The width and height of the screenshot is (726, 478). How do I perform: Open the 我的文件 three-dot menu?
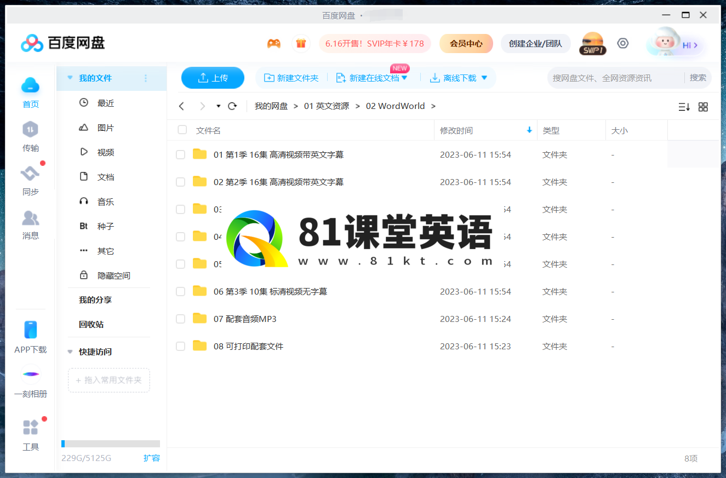coord(146,78)
